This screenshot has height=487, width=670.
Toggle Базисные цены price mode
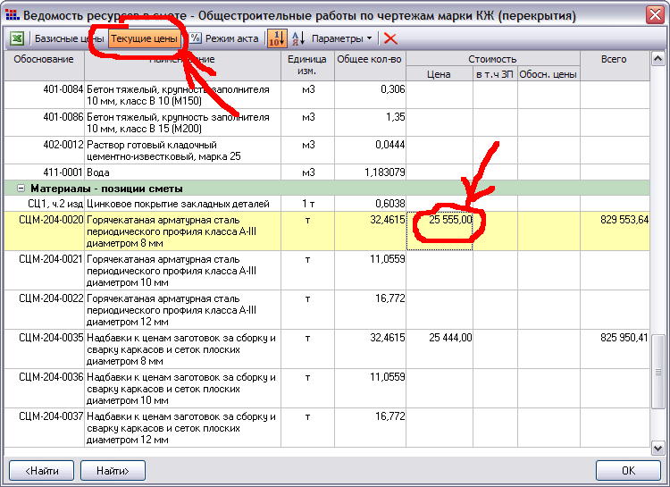coord(69,38)
